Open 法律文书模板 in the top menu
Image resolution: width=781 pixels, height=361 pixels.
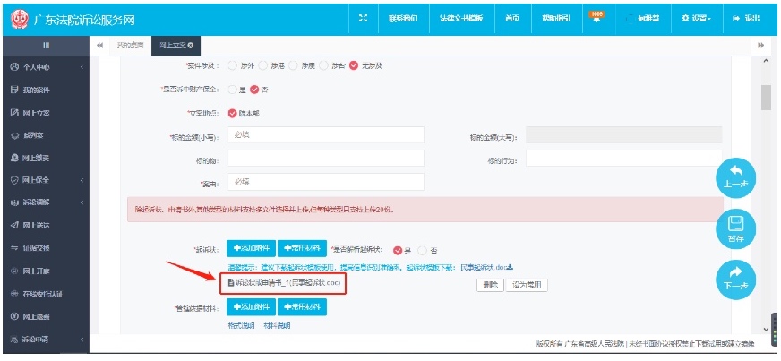point(461,19)
